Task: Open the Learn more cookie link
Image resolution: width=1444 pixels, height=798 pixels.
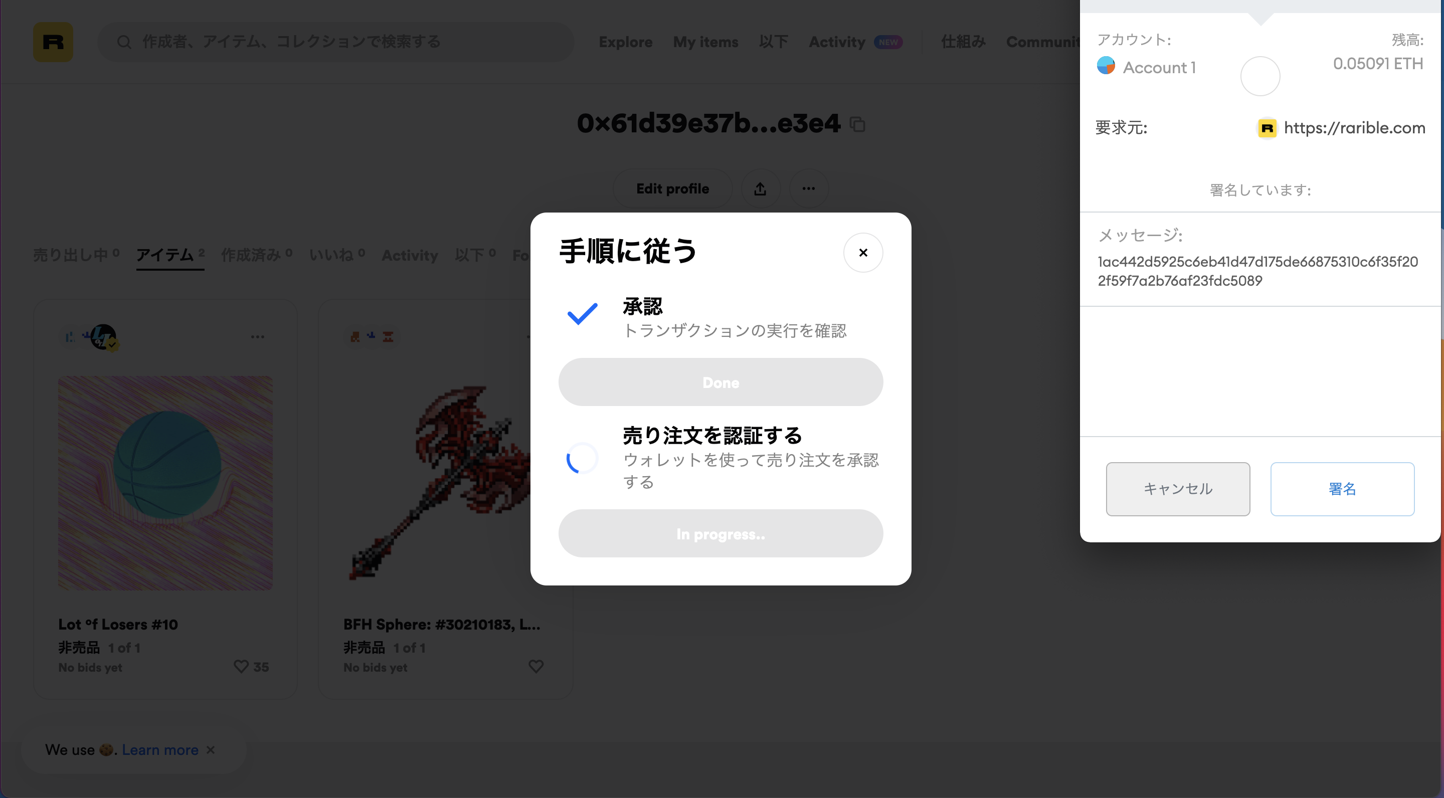Action: 160,750
